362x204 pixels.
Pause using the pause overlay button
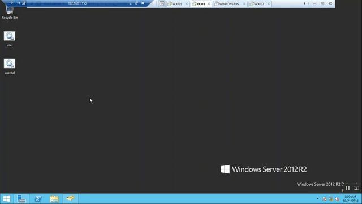pyautogui.click(x=348, y=188)
